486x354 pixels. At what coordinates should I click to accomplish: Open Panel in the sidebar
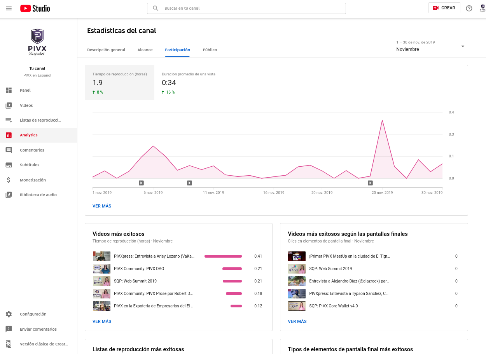(38, 90)
